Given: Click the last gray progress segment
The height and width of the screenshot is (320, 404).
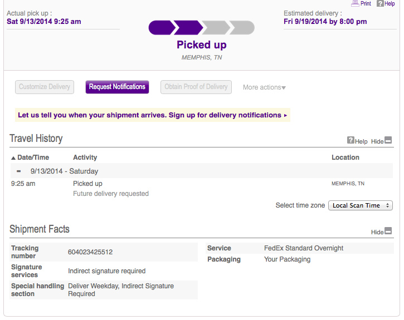Looking at the screenshot, I should coord(242,27).
